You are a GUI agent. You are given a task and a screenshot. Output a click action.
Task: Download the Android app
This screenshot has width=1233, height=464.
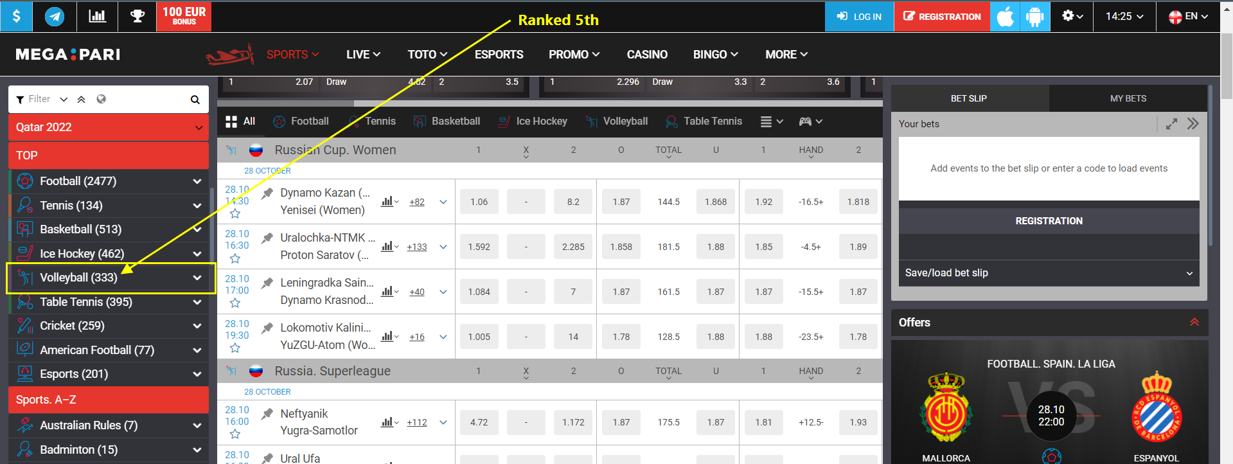click(x=1034, y=16)
